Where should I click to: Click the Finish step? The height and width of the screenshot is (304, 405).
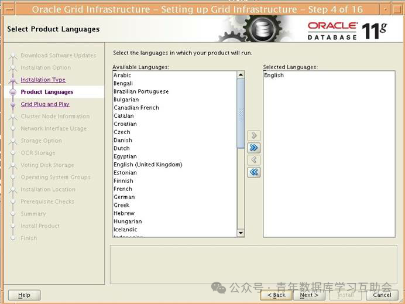pos(29,238)
